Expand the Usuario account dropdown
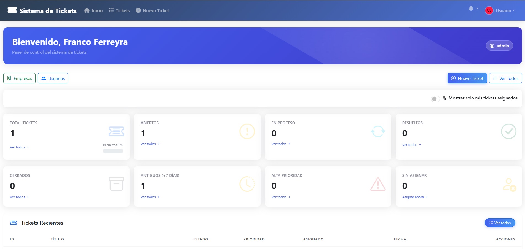525x249 pixels. tap(505, 10)
